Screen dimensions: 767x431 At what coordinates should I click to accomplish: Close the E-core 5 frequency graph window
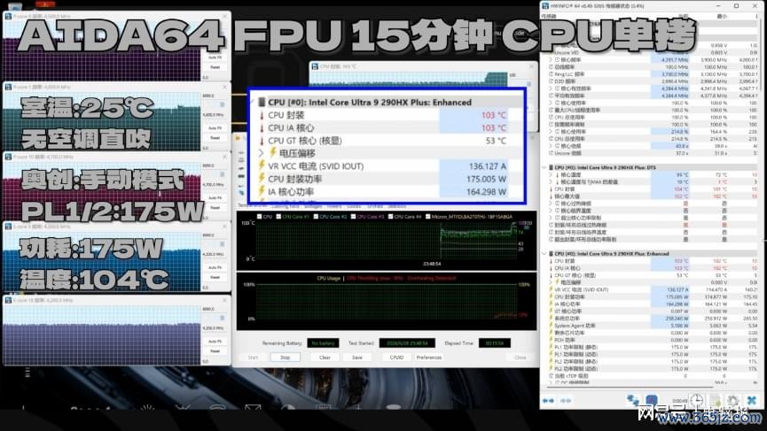tap(224, 227)
